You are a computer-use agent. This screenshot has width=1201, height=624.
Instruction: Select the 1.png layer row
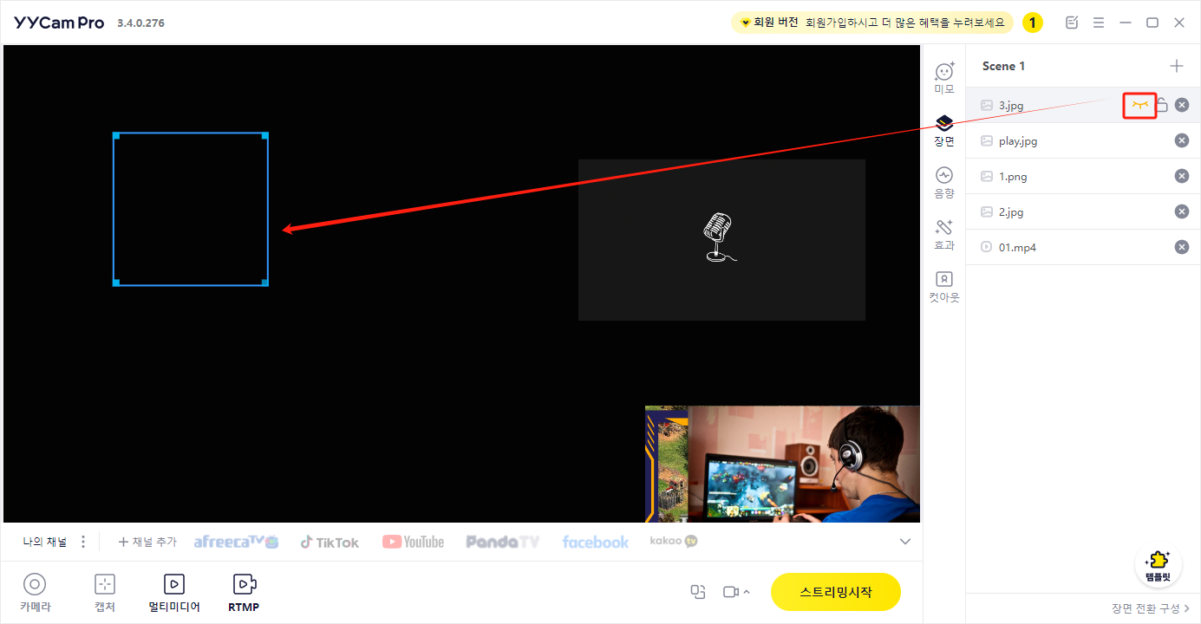1083,176
